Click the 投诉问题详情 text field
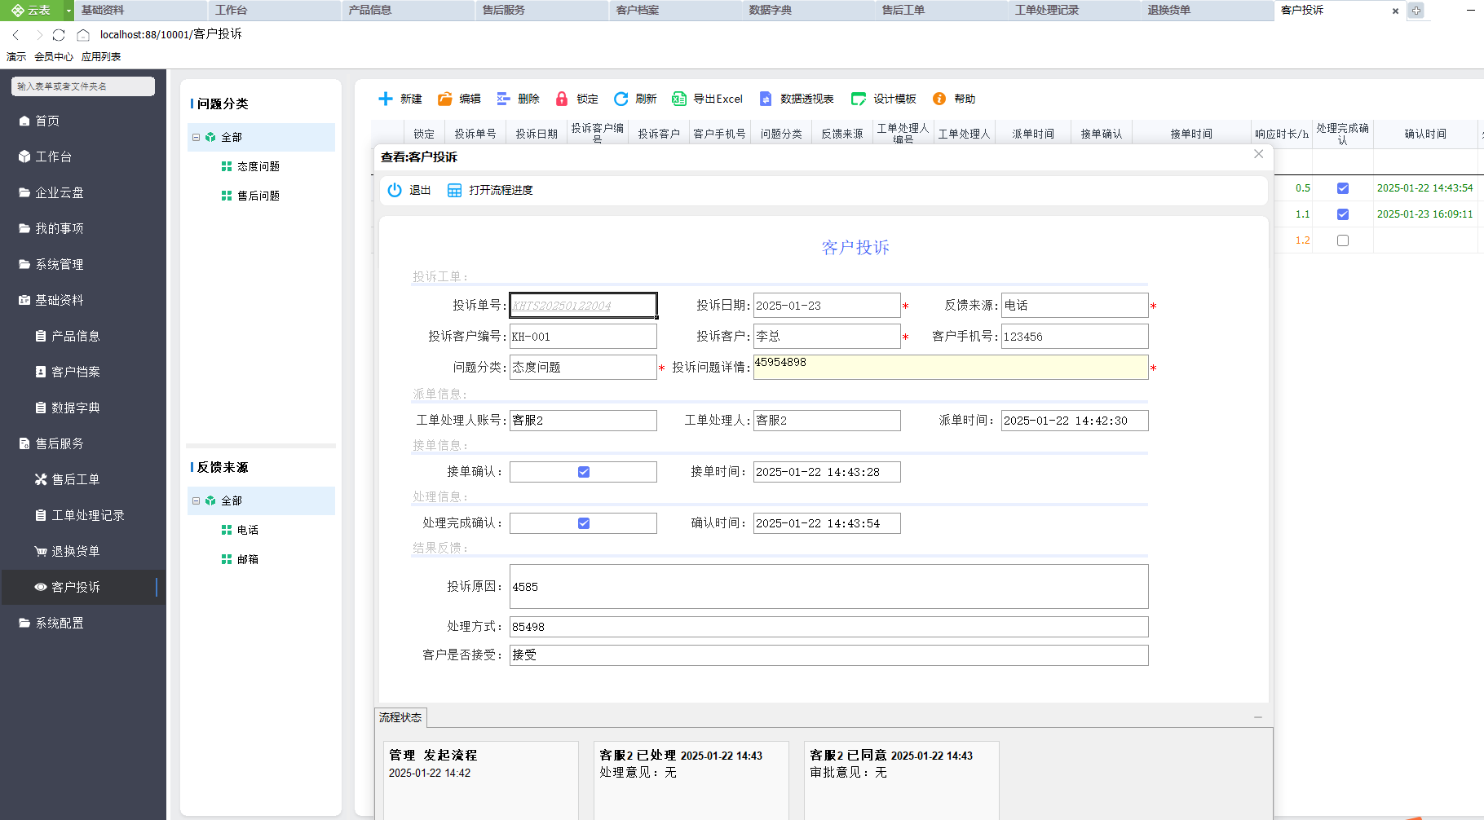The image size is (1484, 820). point(950,367)
